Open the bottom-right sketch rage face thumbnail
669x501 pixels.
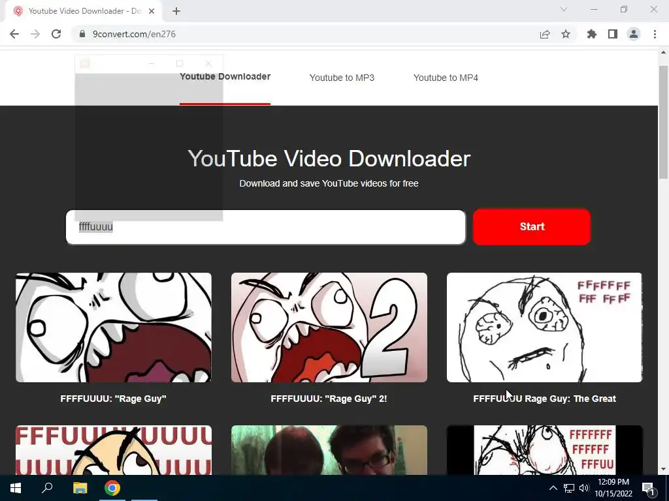click(x=544, y=450)
